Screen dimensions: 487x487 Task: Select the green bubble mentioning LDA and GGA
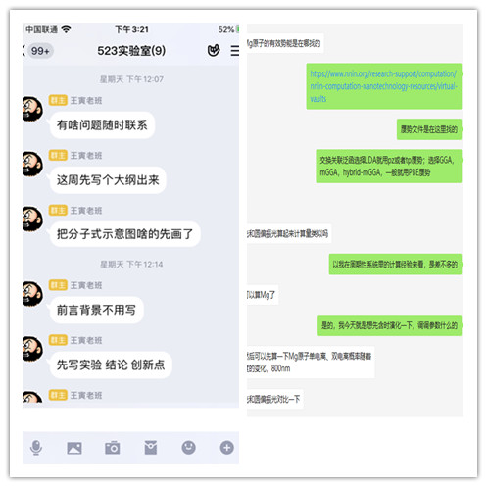(389, 166)
